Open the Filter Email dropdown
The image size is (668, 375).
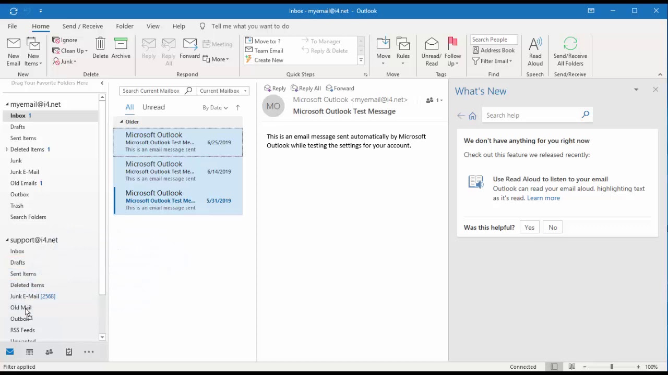coord(492,61)
